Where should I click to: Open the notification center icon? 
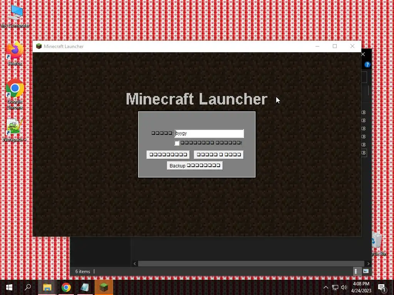coord(382,287)
